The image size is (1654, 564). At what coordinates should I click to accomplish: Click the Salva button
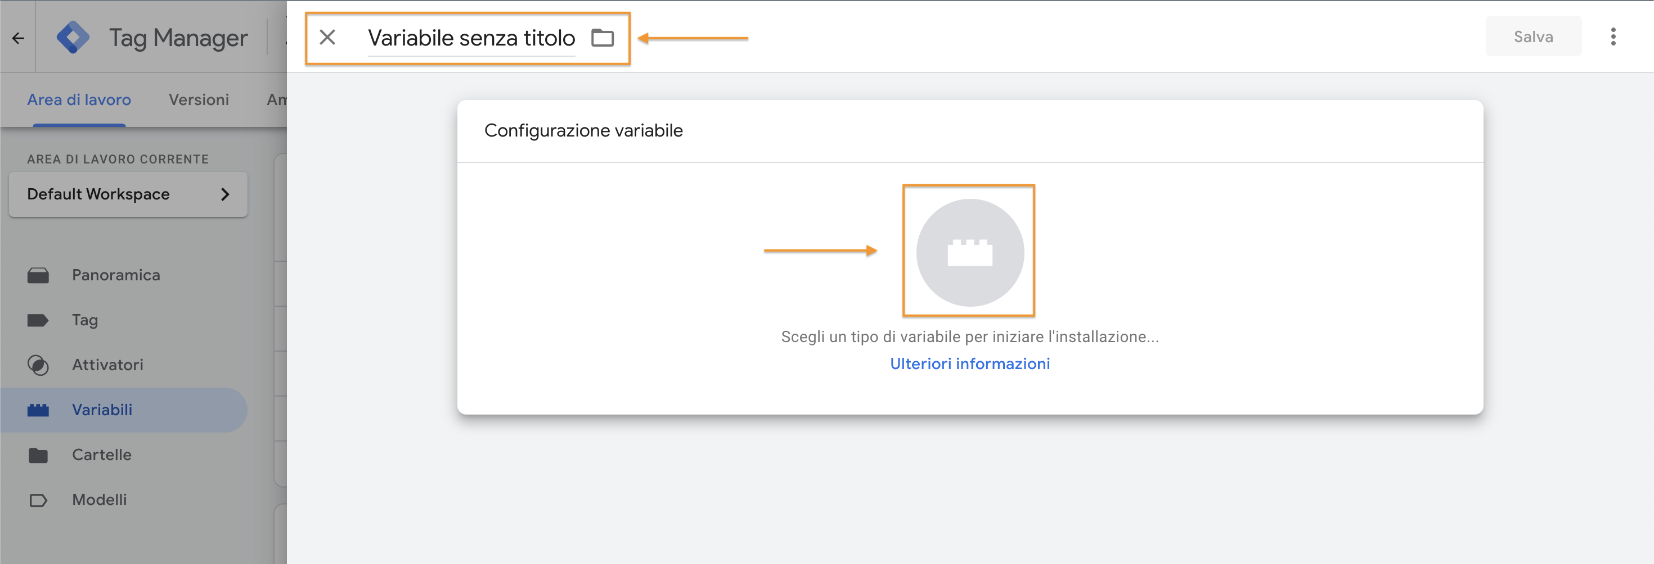1533,37
